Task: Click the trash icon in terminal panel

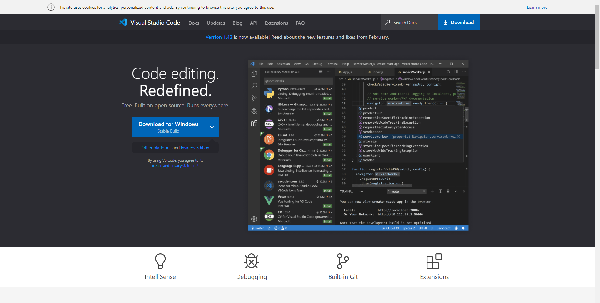Action: click(448, 191)
